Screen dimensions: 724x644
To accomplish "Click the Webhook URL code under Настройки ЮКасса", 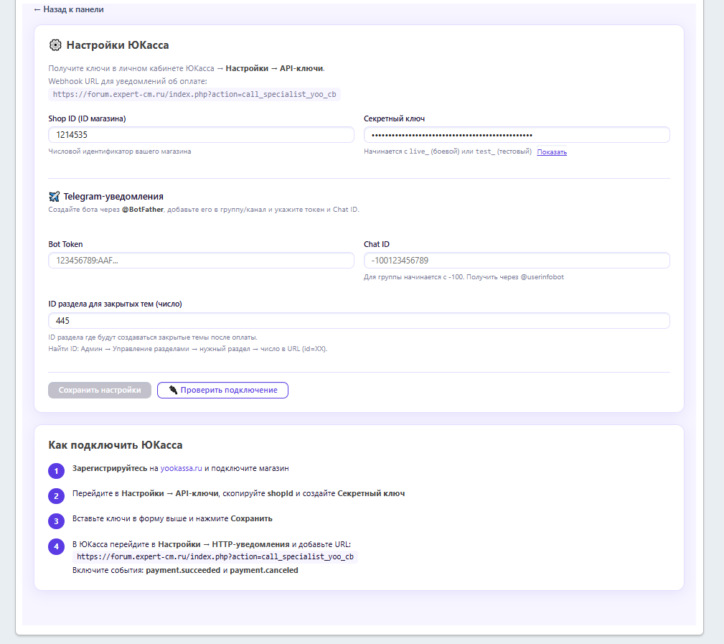I will point(194,94).
